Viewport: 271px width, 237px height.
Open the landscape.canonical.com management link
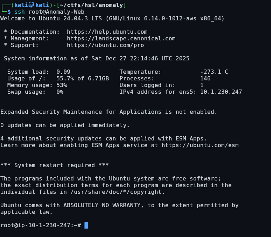point(121,38)
